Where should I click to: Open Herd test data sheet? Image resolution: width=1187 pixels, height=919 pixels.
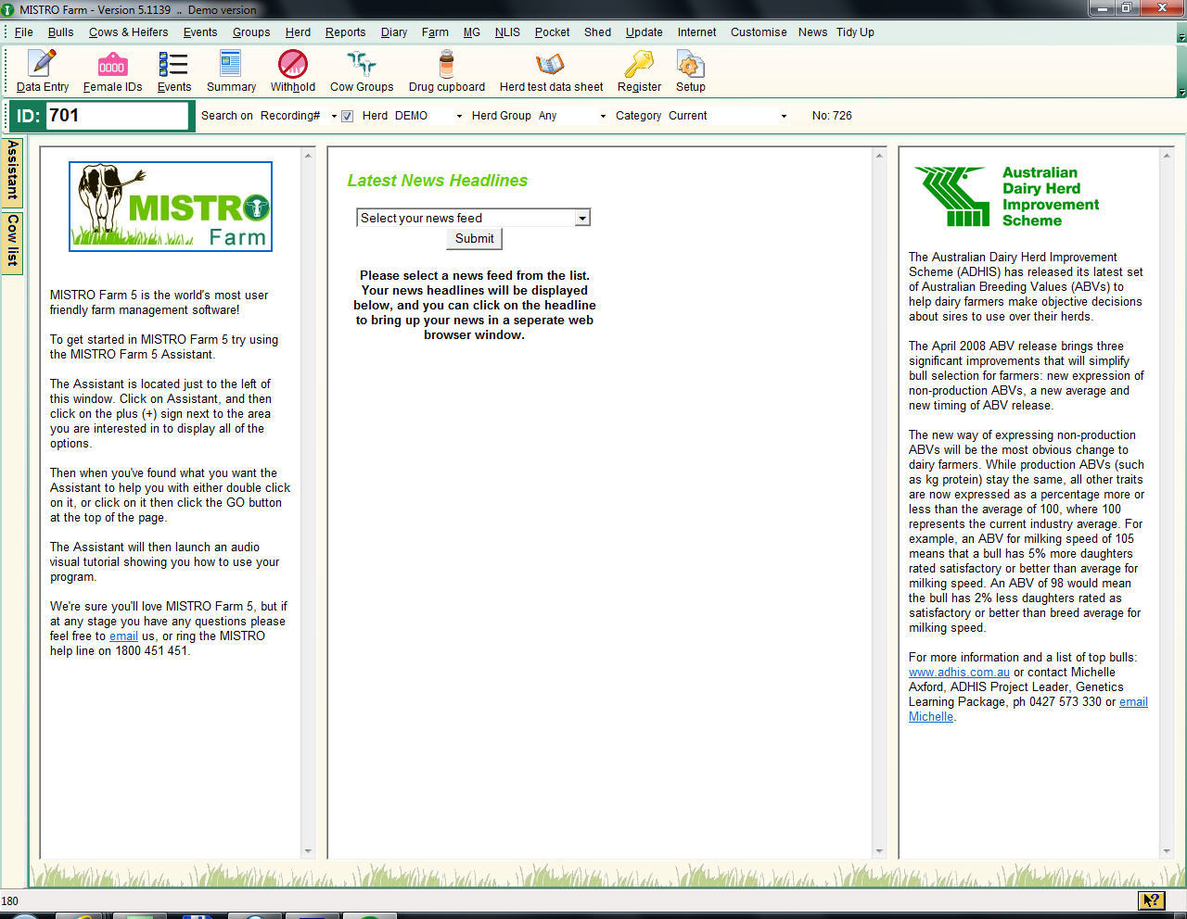(x=551, y=71)
